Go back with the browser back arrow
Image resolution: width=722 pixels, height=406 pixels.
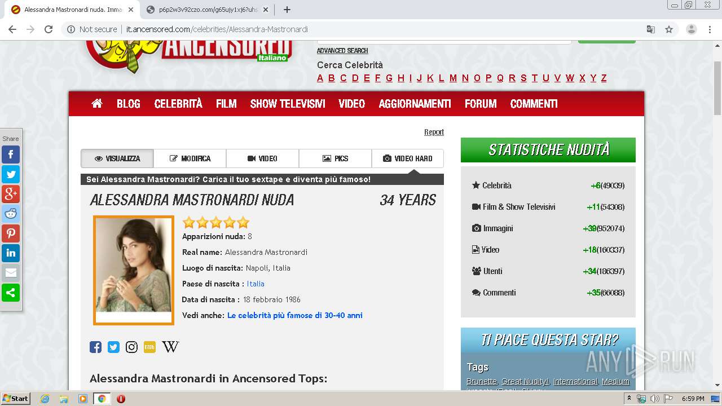12,29
